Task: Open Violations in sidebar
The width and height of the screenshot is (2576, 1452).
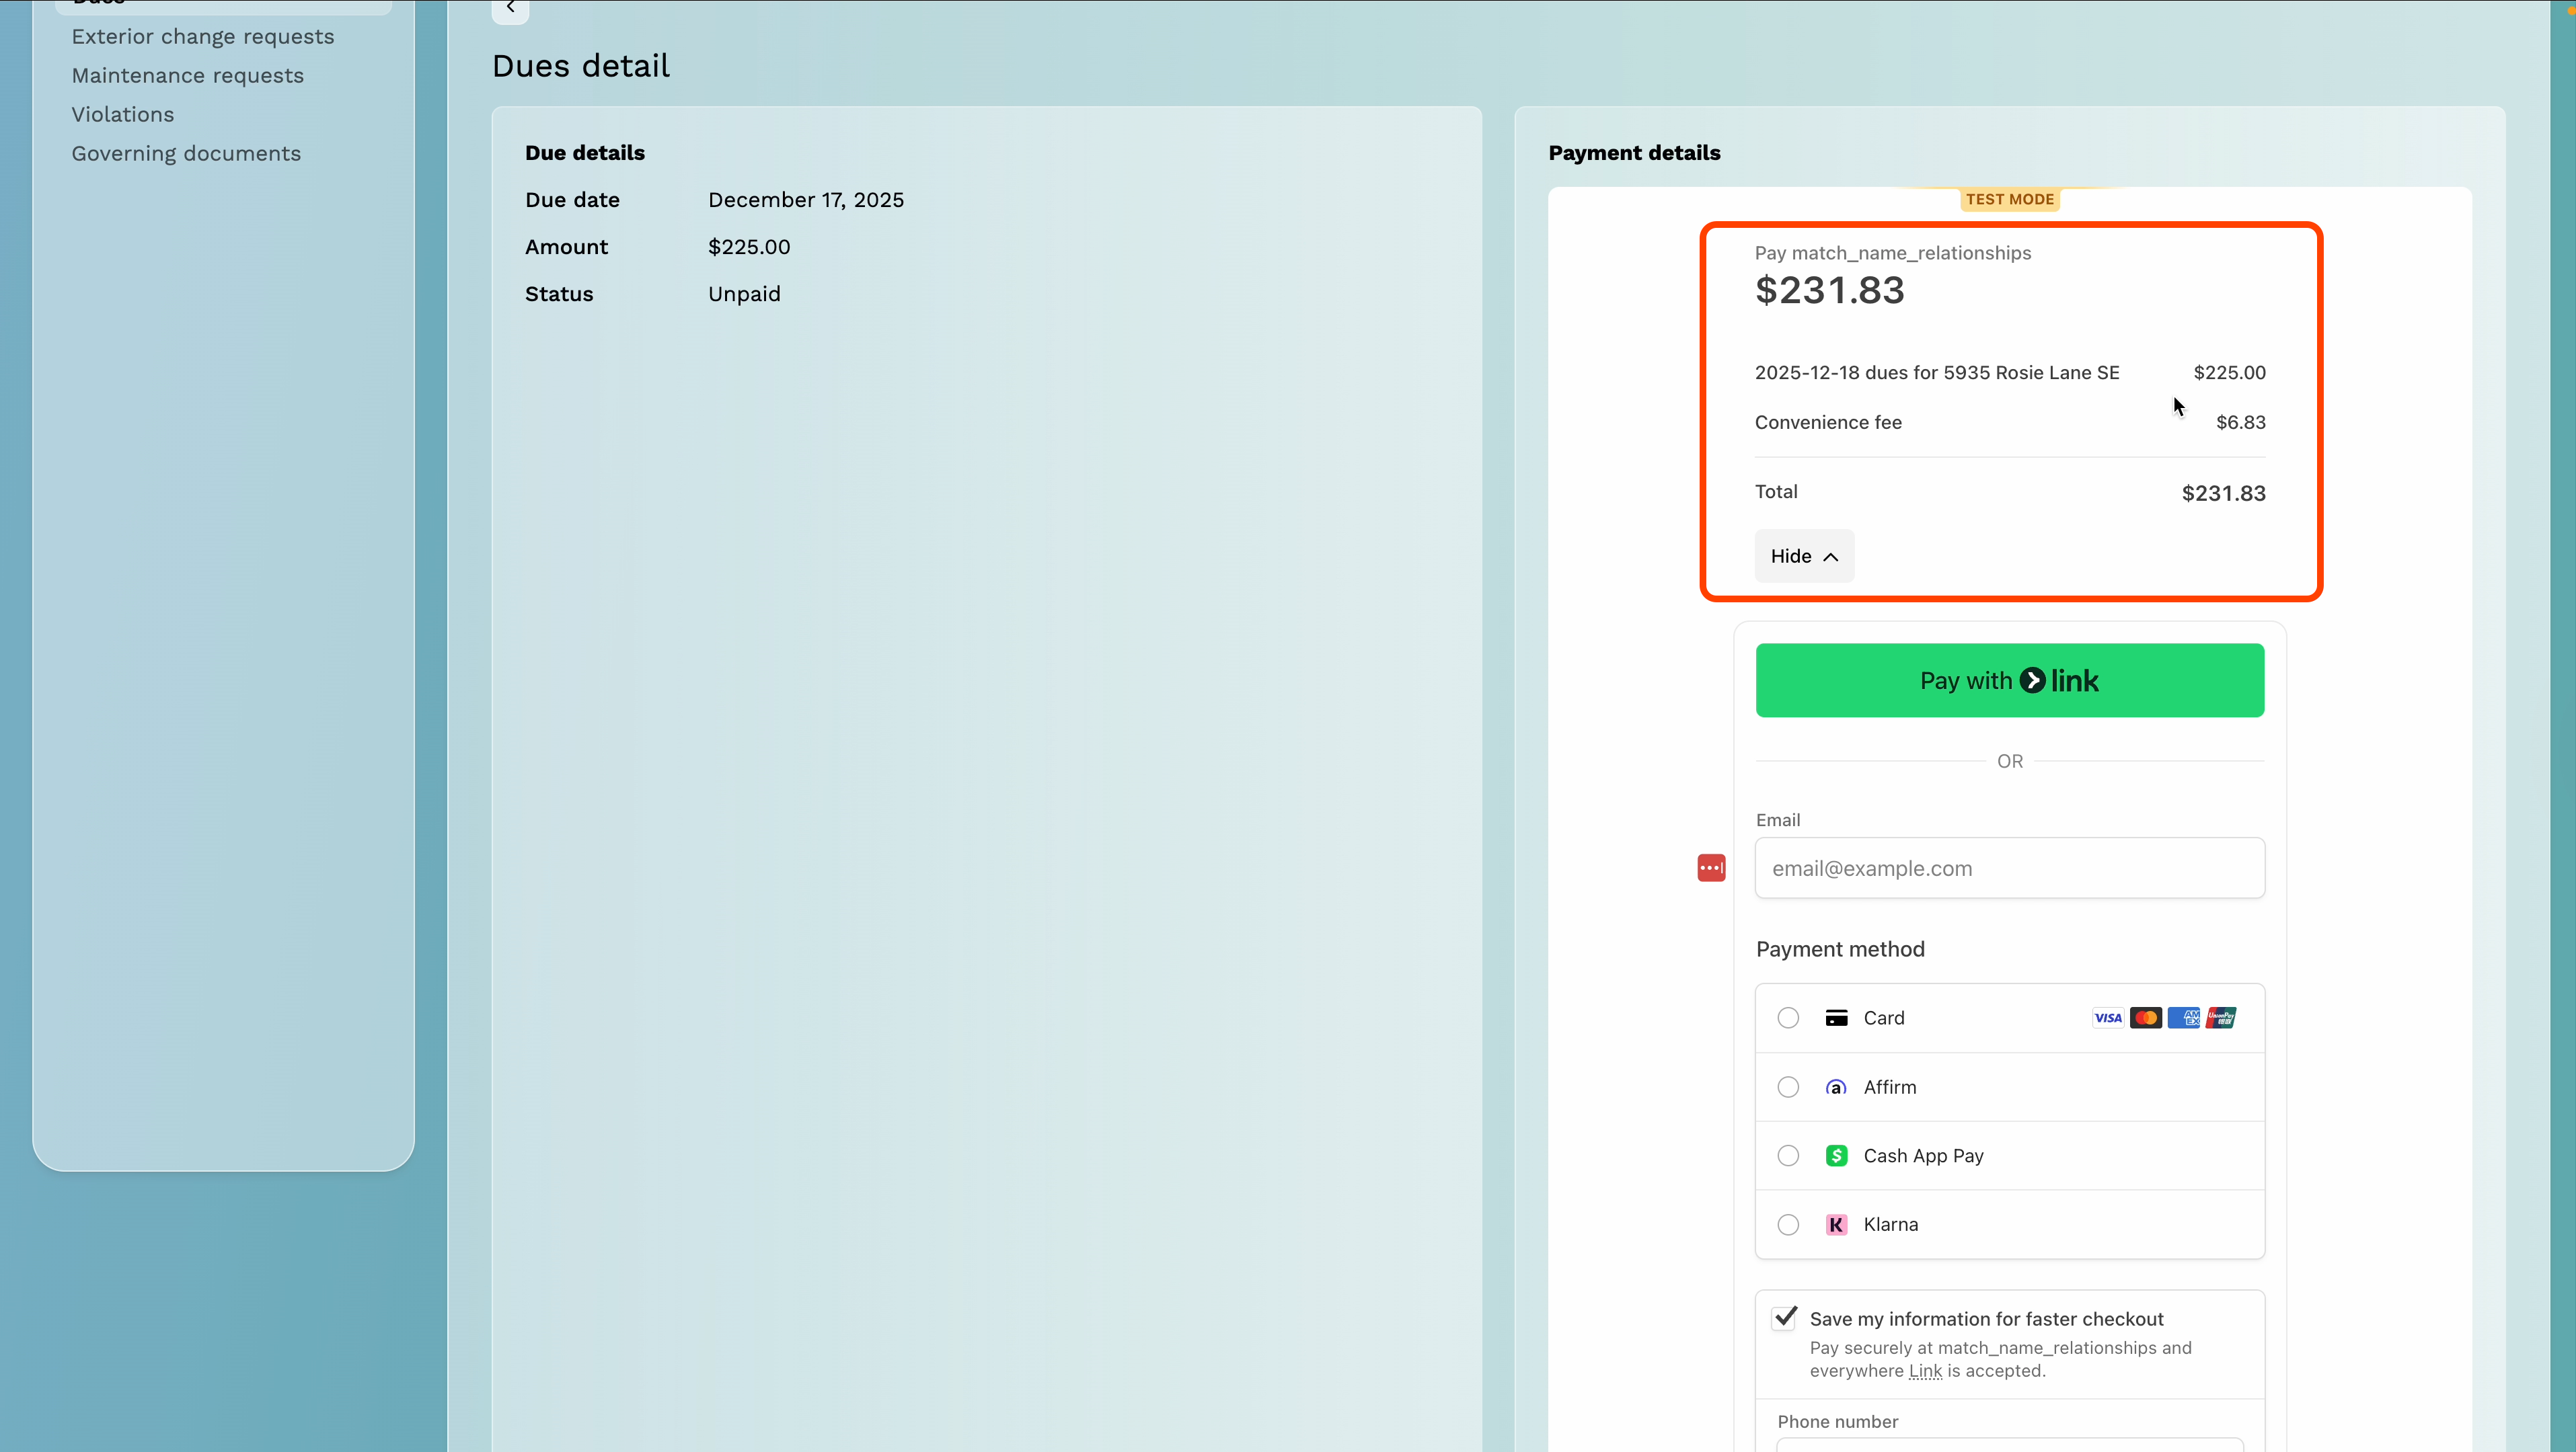Action: [x=123, y=115]
